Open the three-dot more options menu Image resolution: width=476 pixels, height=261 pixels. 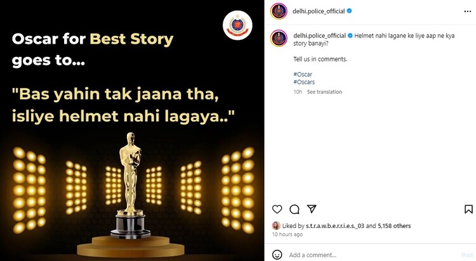click(468, 11)
